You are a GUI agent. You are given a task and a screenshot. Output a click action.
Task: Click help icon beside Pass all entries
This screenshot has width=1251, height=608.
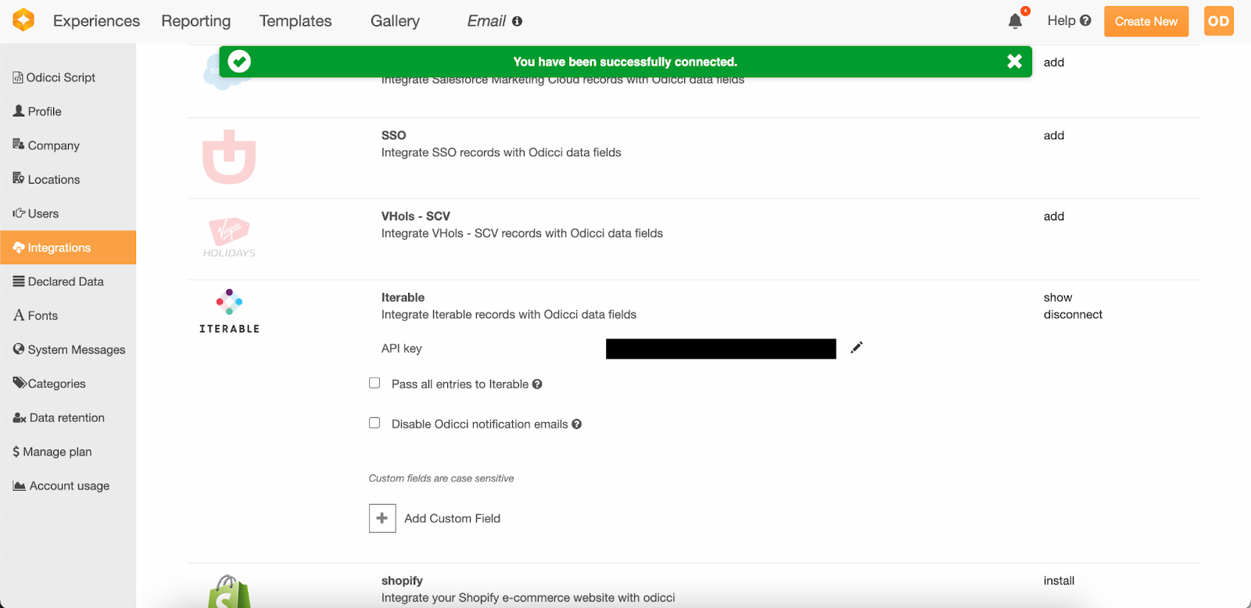tap(537, 384)
